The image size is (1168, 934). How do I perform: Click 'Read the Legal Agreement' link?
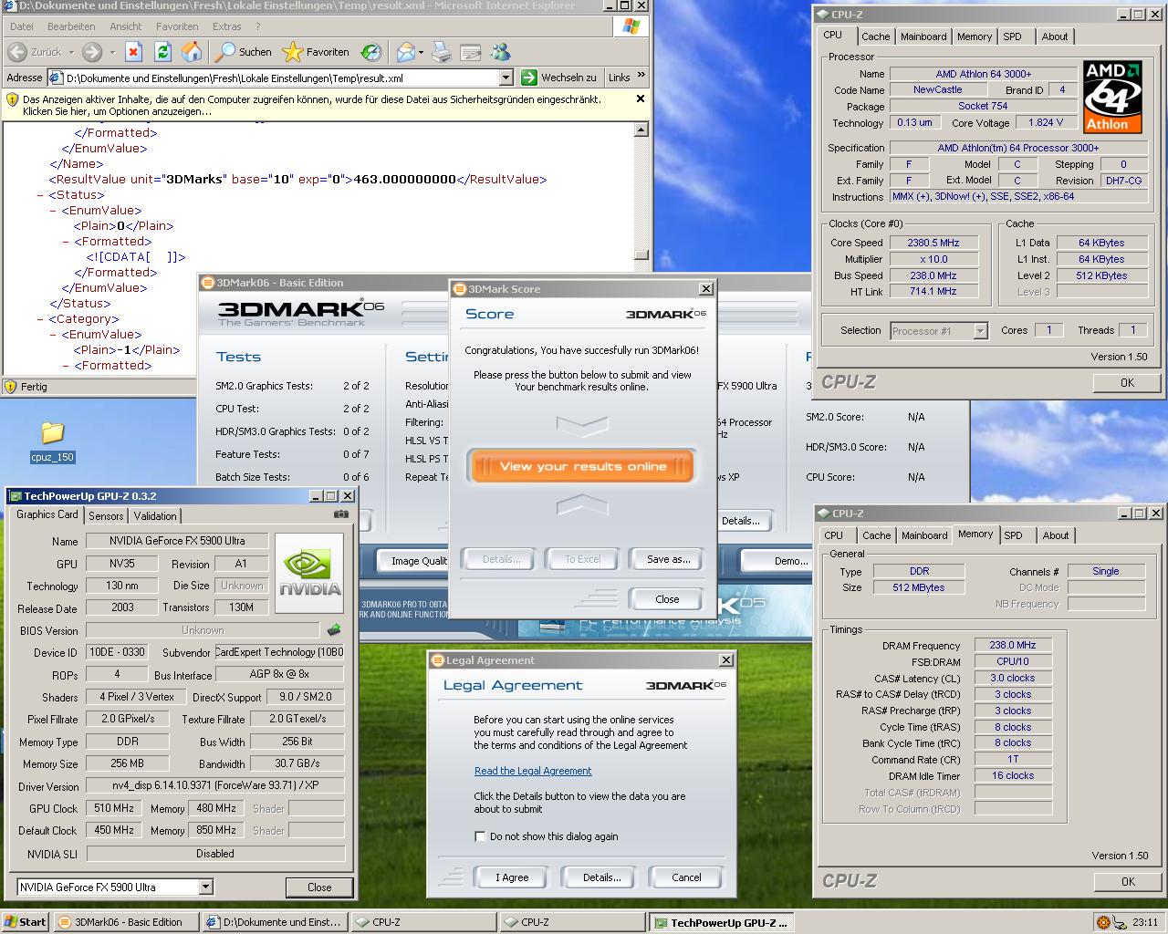(x=533, y=771)
